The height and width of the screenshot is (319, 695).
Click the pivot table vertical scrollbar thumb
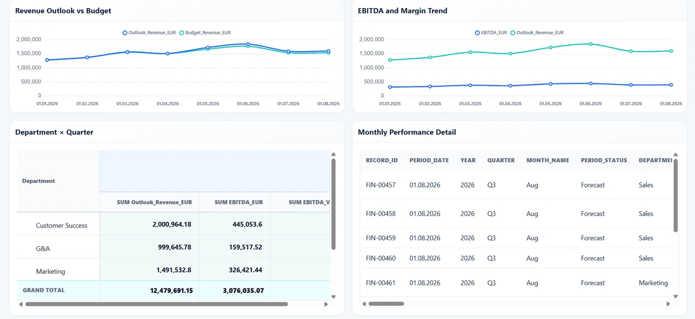[x=333, y=204]
